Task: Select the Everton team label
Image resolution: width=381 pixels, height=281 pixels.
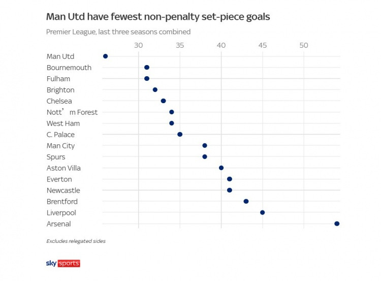Action: (59, 179)
